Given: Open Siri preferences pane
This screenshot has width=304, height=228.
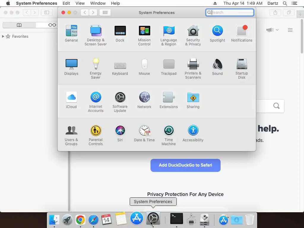Looking at the screenshot, I should point(120,133).
